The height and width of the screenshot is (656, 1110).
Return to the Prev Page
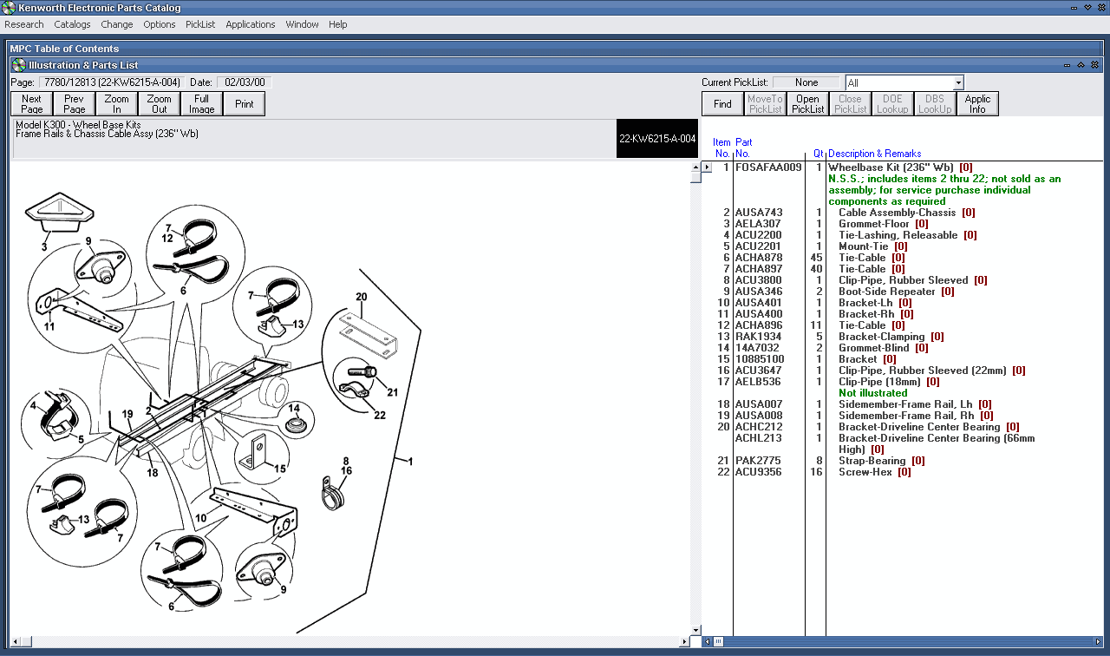pos(74,103)
